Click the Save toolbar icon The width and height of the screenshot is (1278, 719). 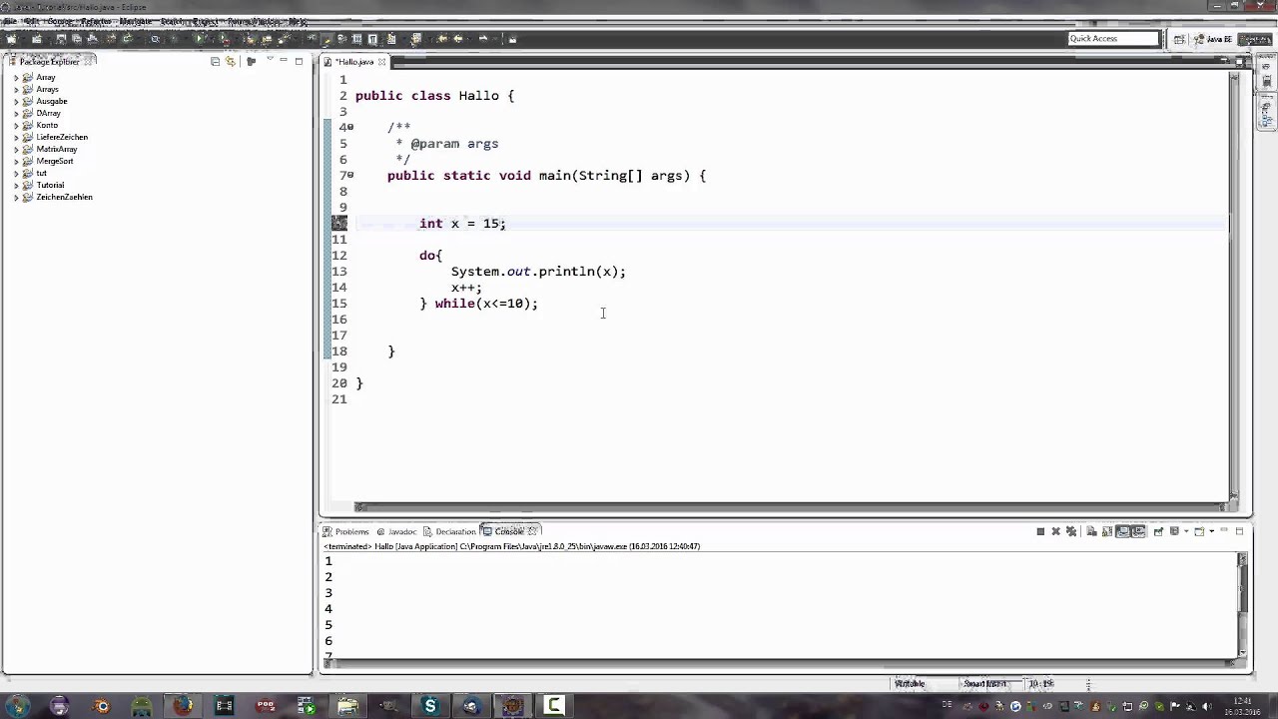coord(61,39)
